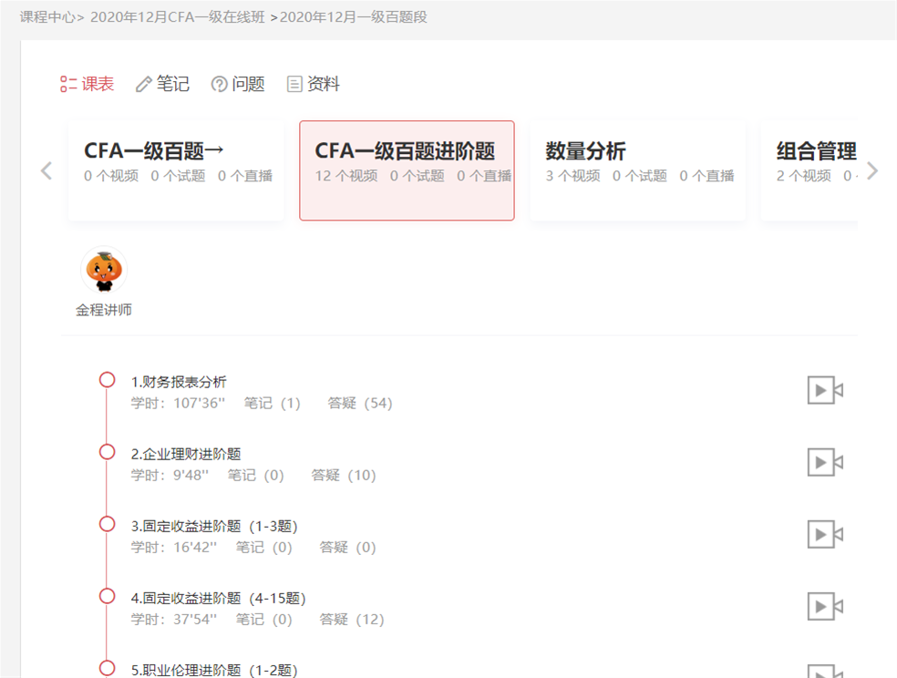Click timeline circle for 3.固定收益进阶题 (1-3题)
This screenshot has height=678, width=897.
[x=108, y=524]
